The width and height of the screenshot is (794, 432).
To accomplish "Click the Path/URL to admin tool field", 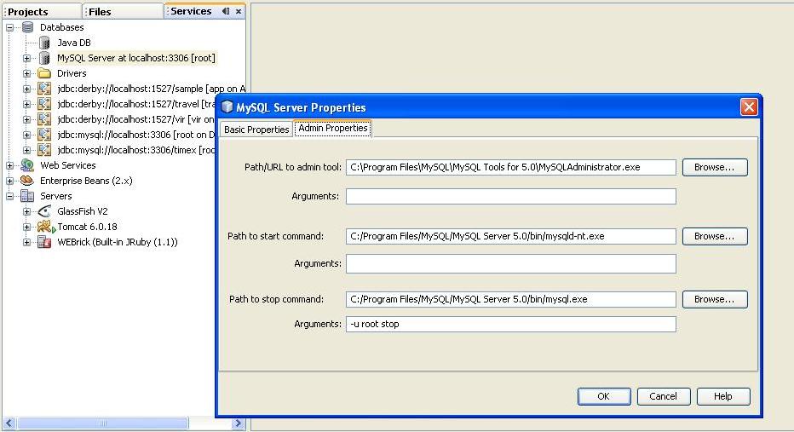I will coord(511,167).
